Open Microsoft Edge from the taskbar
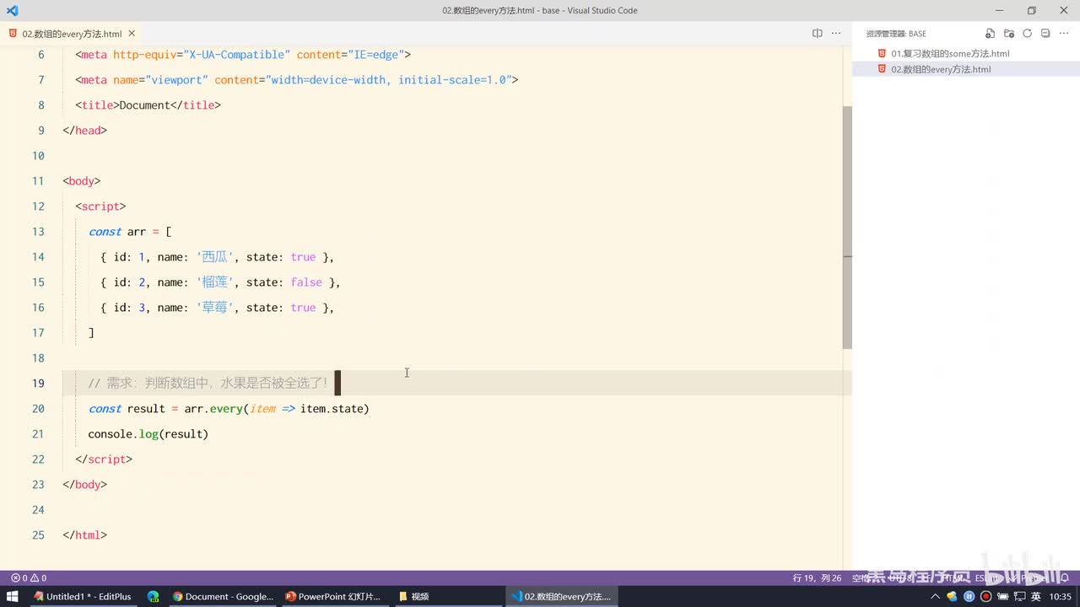Viewport: 1080px width, 607px height. tap(153, 596)
